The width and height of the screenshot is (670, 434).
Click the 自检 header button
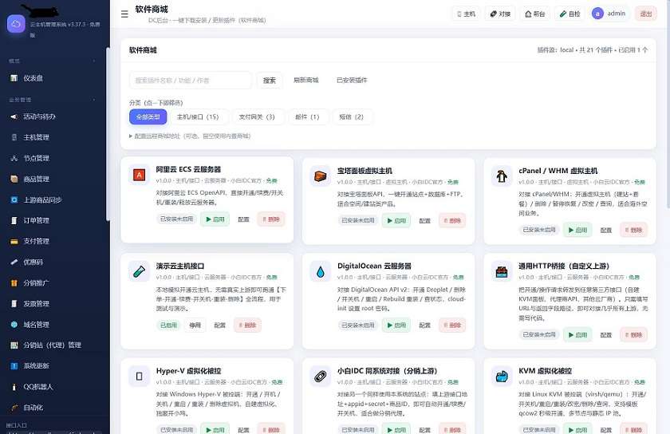click(570, 14)
